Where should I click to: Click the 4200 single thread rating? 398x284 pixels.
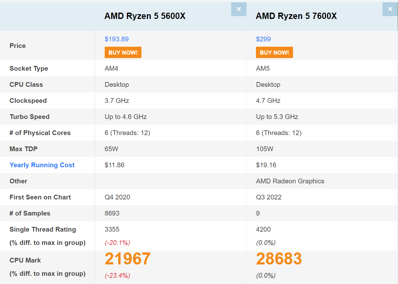264,229
